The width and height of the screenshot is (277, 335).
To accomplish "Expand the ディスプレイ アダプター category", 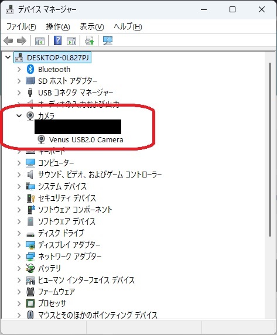I will click(x=19, y=245).
